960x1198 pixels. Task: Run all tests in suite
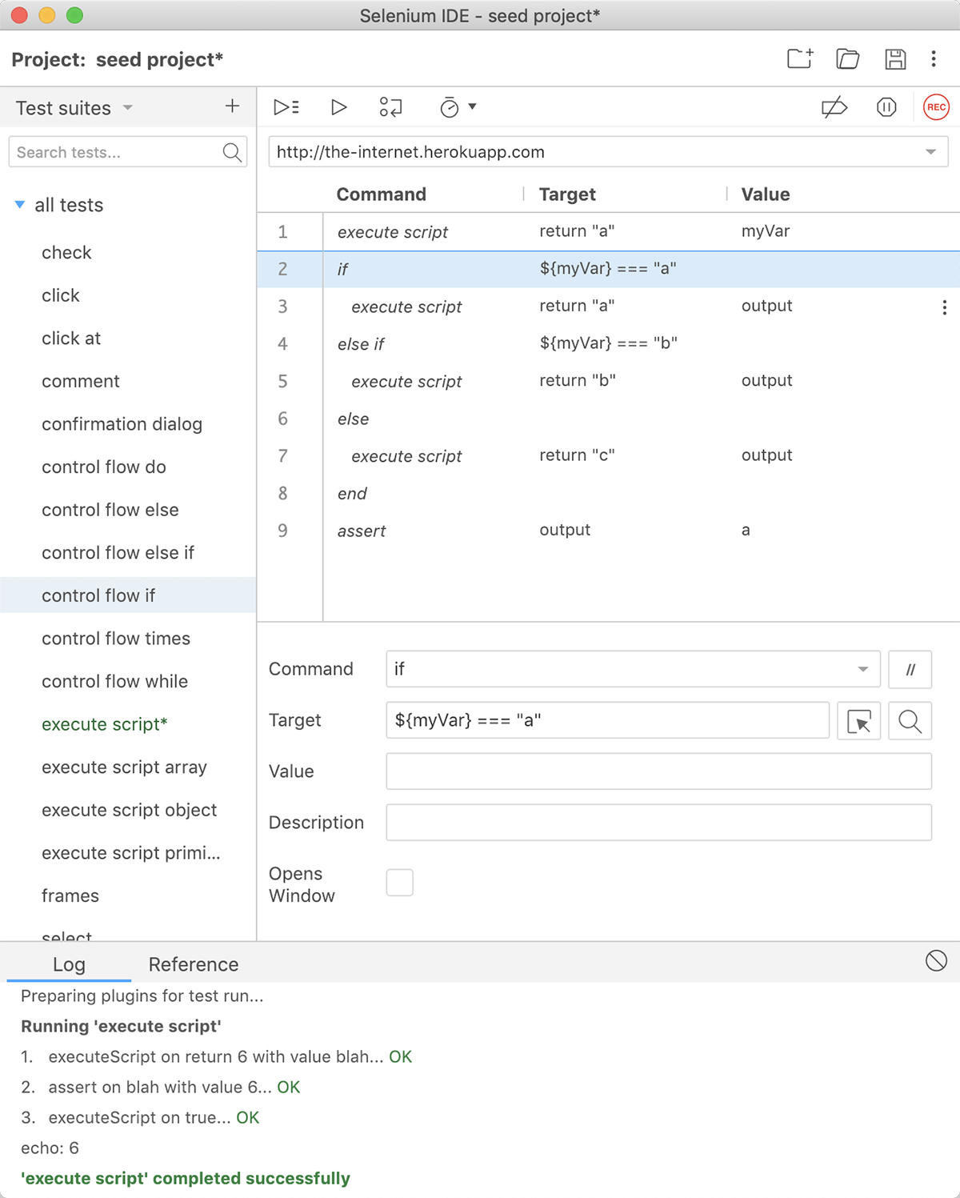[x=286, y=107]
